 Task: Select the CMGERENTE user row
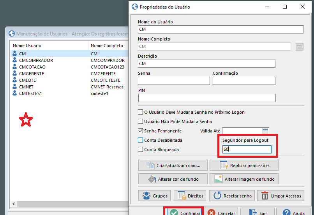pos(69,74)
